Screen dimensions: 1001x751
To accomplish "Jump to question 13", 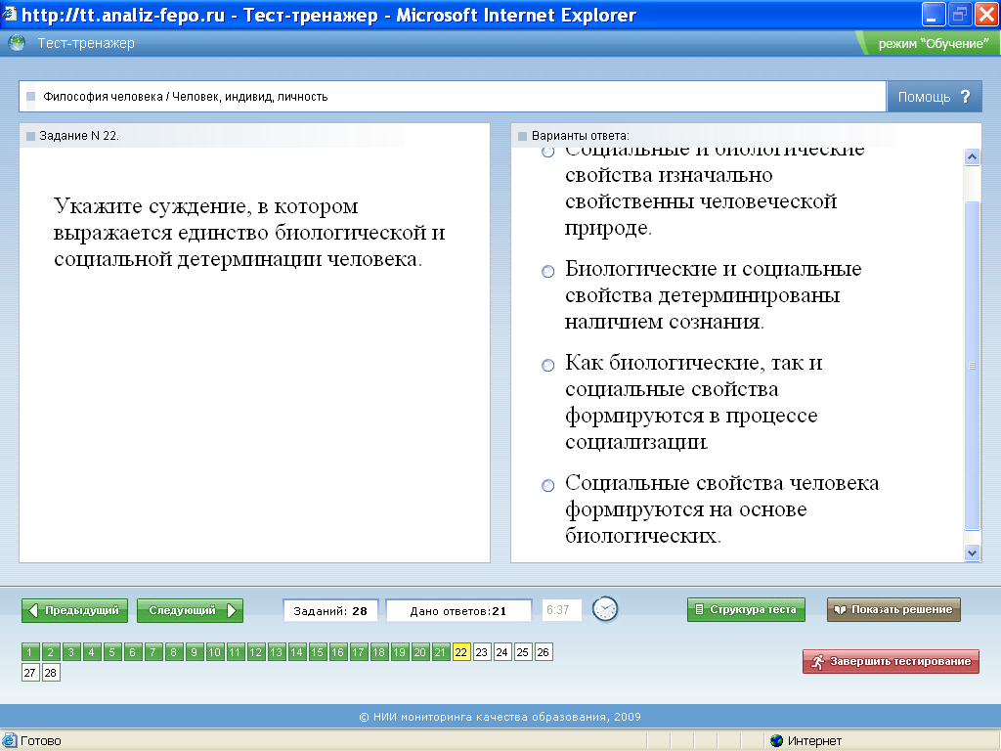I will click(277, 652).
